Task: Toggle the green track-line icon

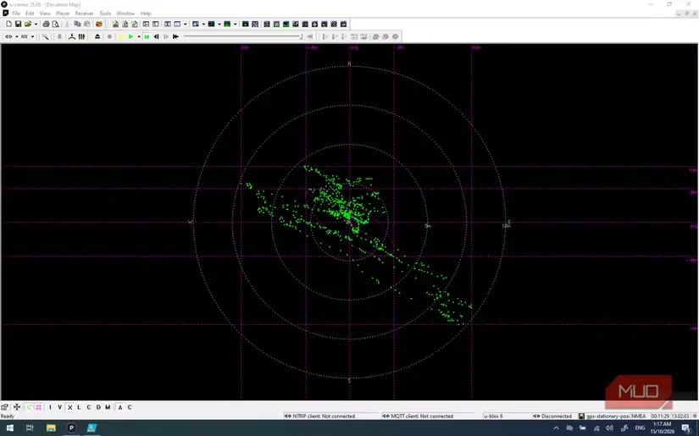Action: tap(29, 407)
